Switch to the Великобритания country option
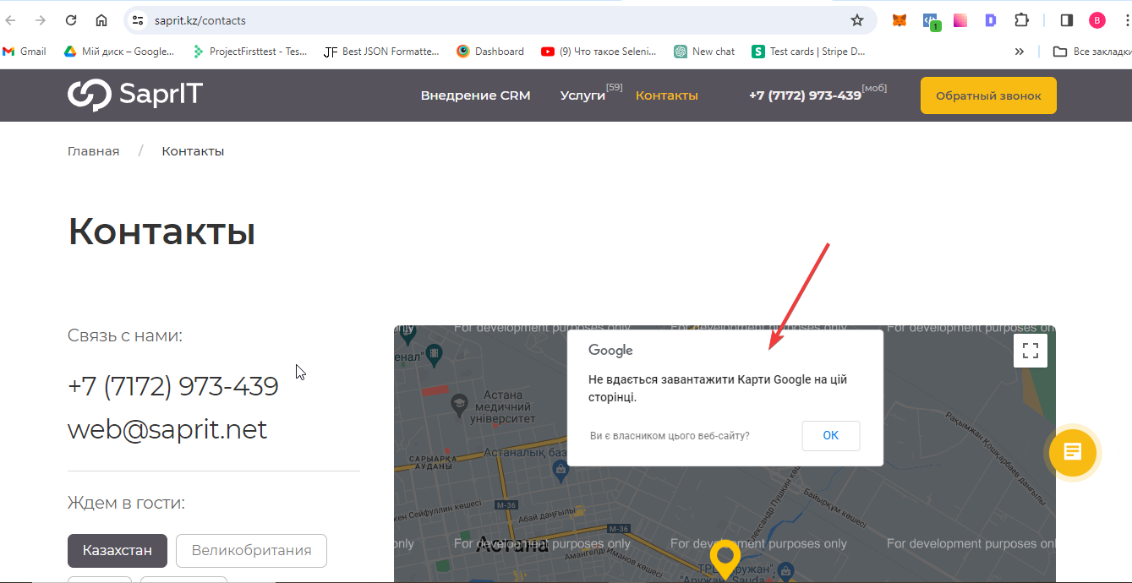The width and height of the screenshot is (1132, 583). tap(251, 551)
